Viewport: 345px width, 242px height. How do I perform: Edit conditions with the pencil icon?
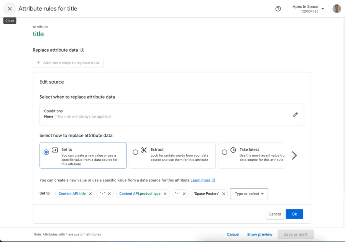[295, 114]
